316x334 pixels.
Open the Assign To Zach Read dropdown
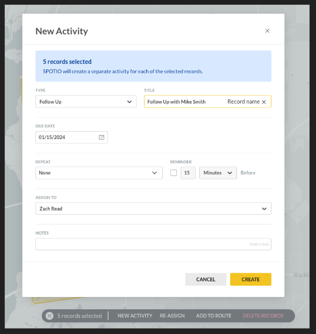tap(153, 208)
